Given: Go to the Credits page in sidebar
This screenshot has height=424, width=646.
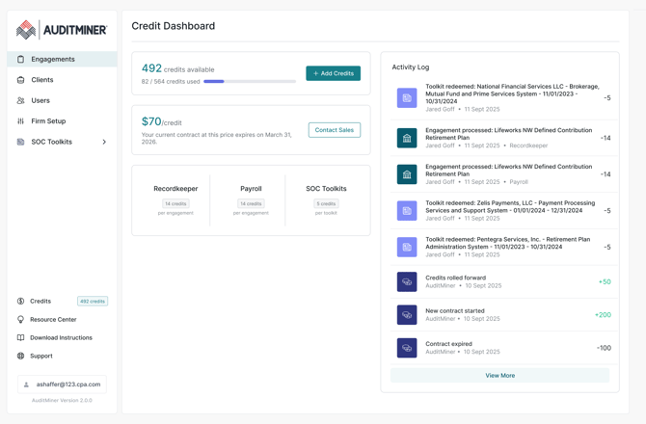Looking at the screenshot, I should tap(40, 301).
